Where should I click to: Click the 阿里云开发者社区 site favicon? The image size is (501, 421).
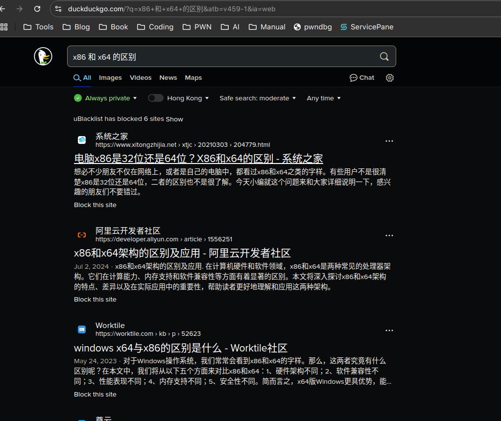coord(82,235)
